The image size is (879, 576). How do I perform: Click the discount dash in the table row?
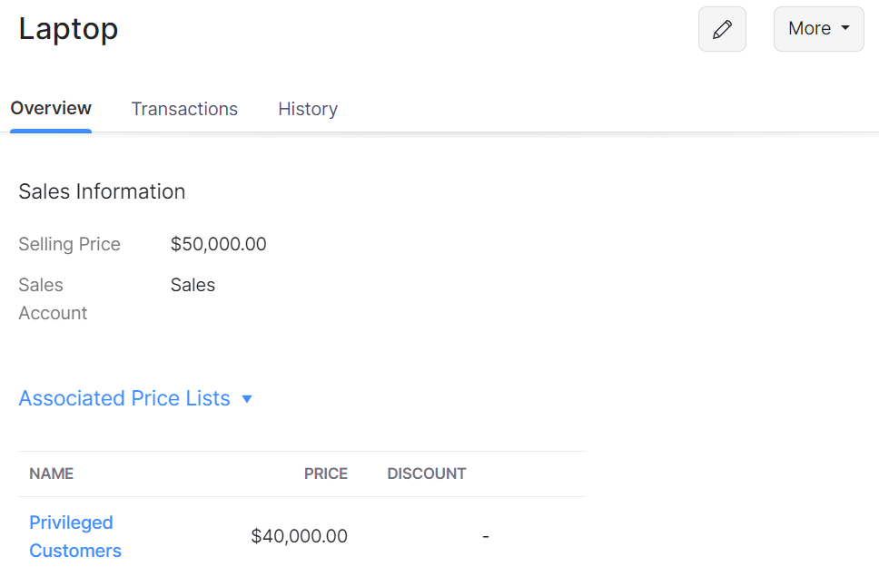(x=486, y=536)
